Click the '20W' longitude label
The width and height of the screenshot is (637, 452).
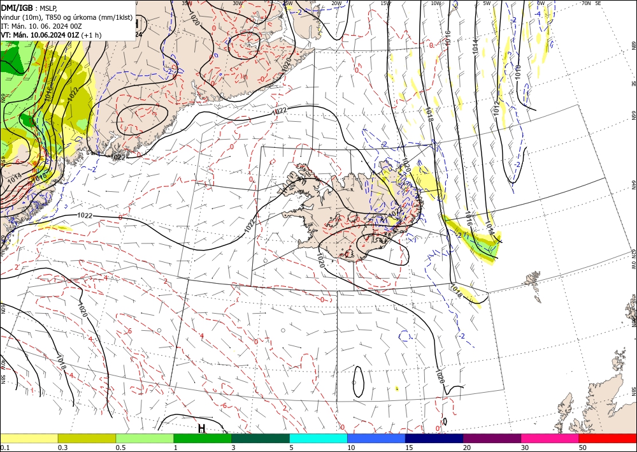click(x=336, y=3)
